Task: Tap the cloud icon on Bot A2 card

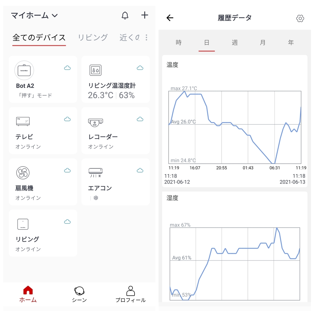Action: click(x=68, y=68)
